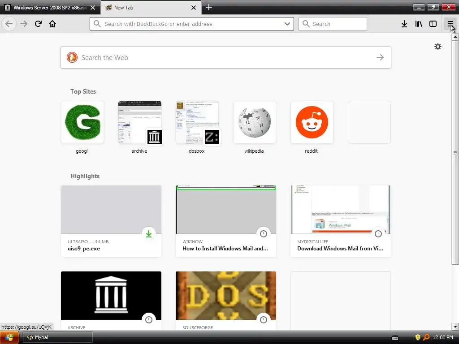Open a new tab with plus button
This screenshot has height=344, width=459.
pos(209,7)
